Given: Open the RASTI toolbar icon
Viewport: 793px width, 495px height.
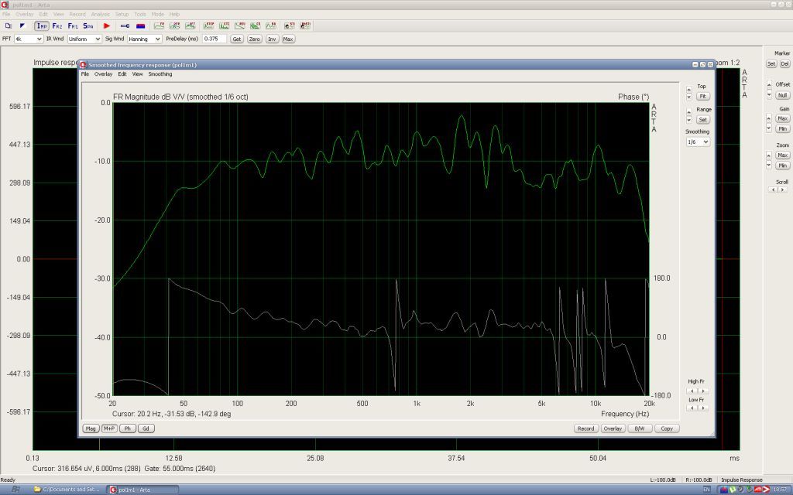Looking at the screenshot, I should pyautogui.click(x=305, y=26).
